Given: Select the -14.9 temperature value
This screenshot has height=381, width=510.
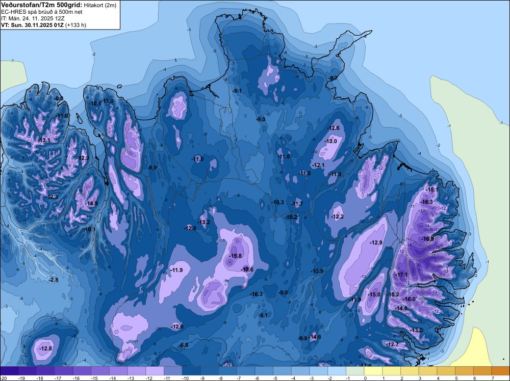Looking at the screenshot, I should point(91,203).
